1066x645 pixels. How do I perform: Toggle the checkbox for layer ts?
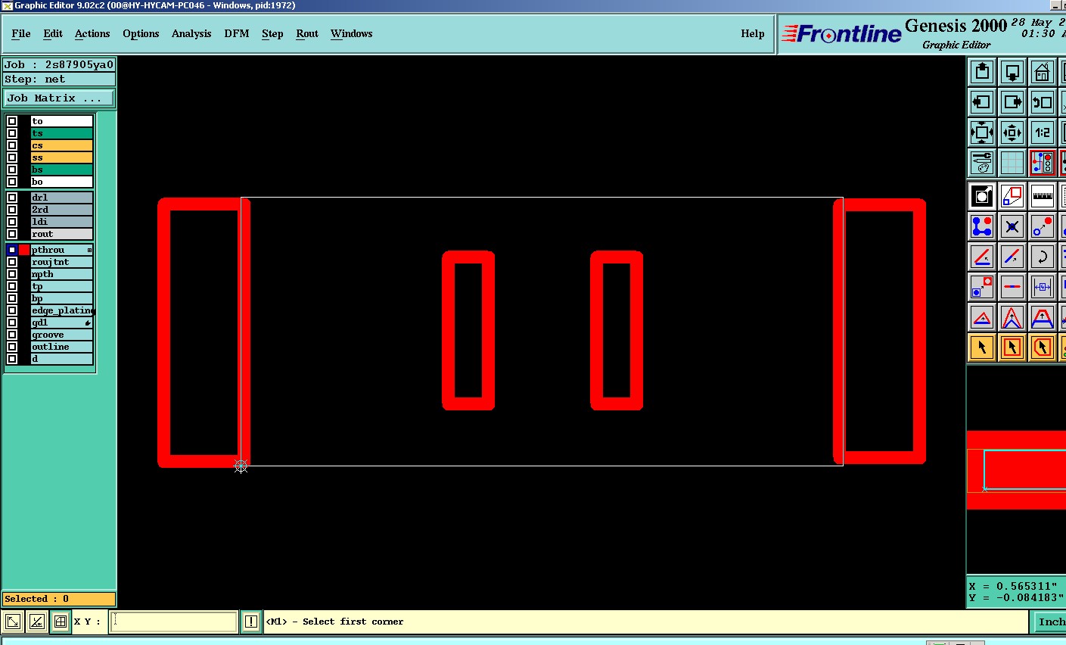pos(12,133)
